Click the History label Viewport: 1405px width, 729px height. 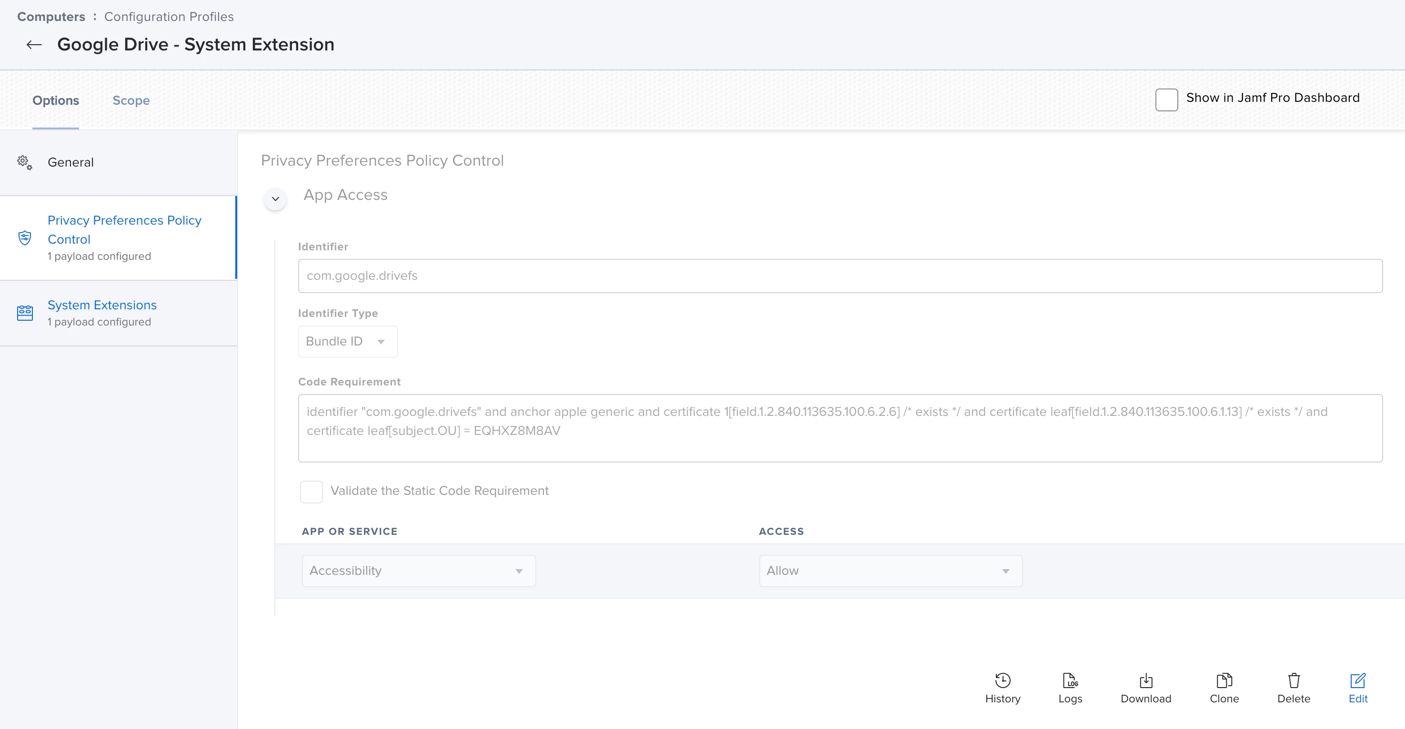[x=1003, y=699]
